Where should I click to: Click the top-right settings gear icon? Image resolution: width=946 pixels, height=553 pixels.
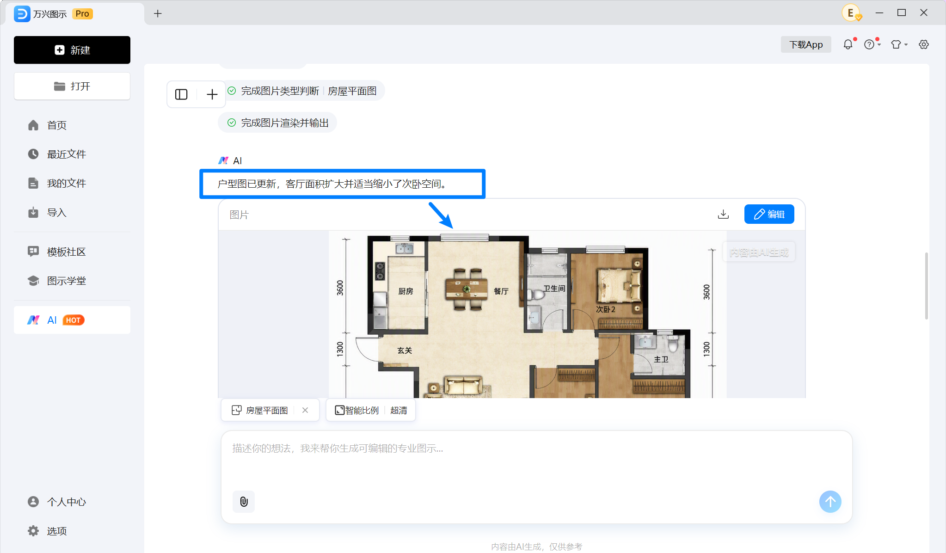[924, 44]
